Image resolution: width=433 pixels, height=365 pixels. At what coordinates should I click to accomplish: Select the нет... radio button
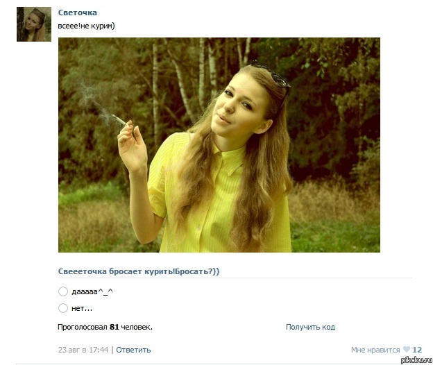(63, 308)
